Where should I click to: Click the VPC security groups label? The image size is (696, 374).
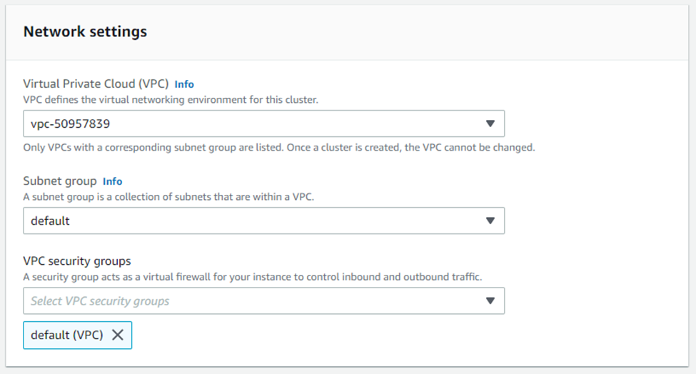[x=77, y=261]
